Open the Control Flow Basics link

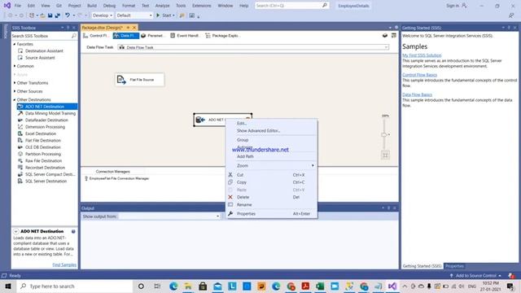point(420,75)
